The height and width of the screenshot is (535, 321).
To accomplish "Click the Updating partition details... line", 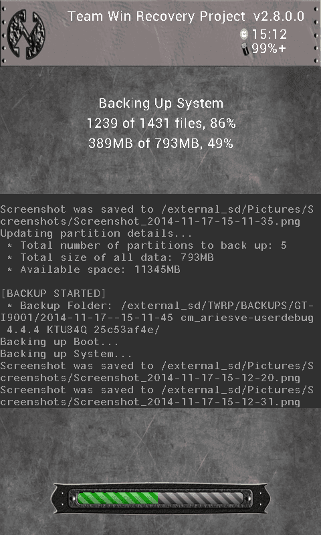I will point(96,233).
